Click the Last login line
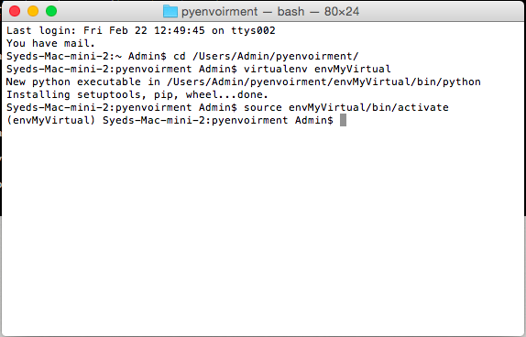 141,30
